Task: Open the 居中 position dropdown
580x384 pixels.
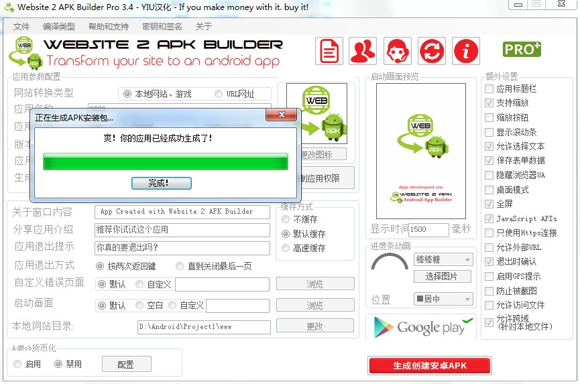Action: click(443, 299)
